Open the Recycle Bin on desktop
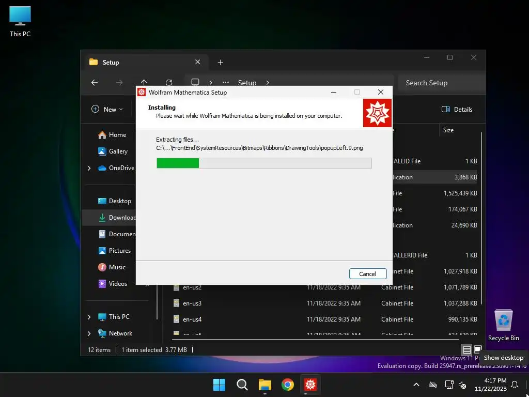 (x=503, y=325)
